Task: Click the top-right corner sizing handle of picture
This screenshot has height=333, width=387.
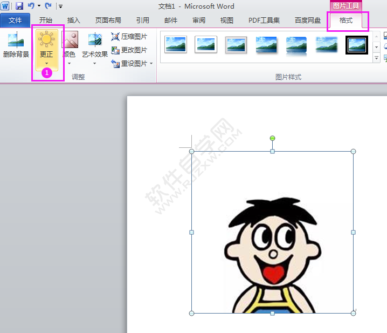Action: click(353, 151)
